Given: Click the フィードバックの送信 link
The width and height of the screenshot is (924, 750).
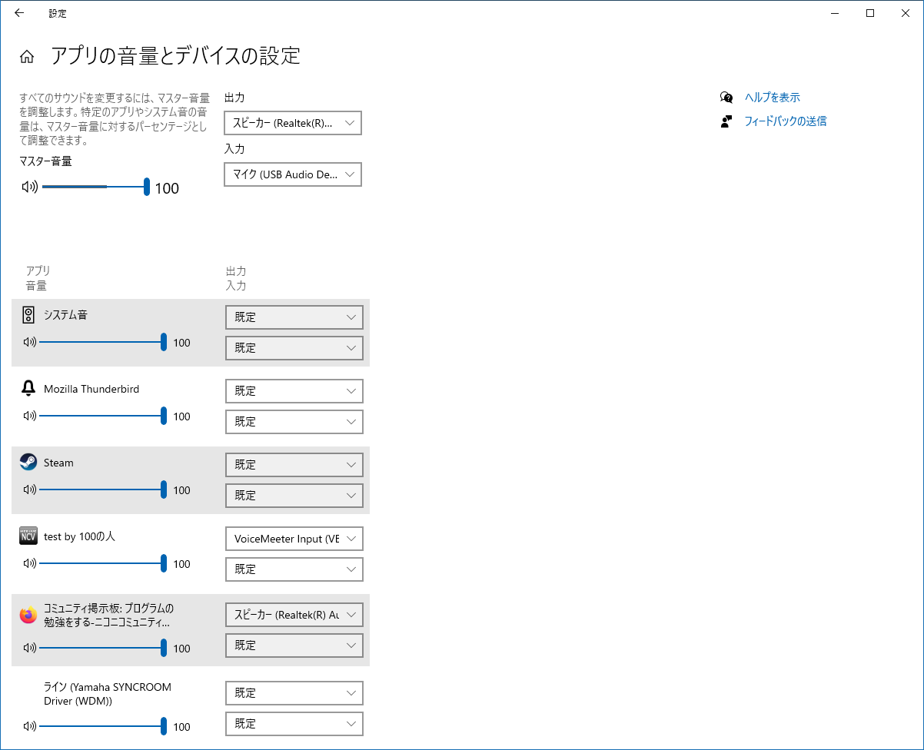Looking at the screenshot, I should coord(784,121).
